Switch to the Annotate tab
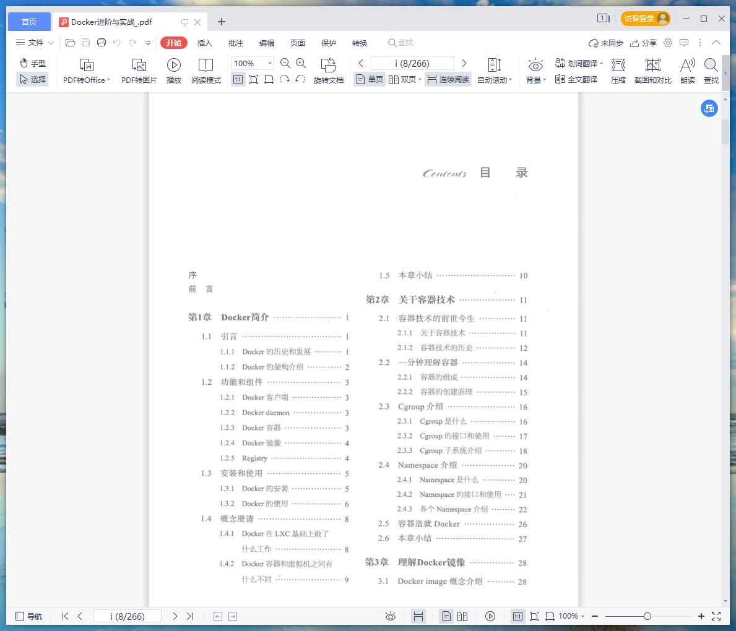Screen dimensions: 736x631 tap(236, 43)
